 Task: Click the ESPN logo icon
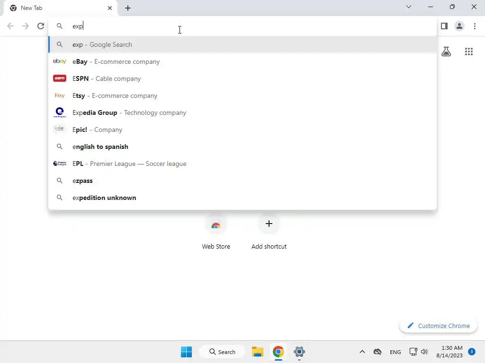[x=59, y=78]
